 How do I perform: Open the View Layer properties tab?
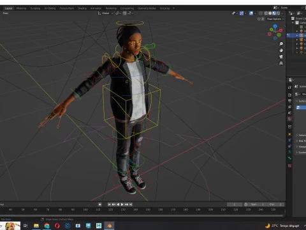pos(289,107)
